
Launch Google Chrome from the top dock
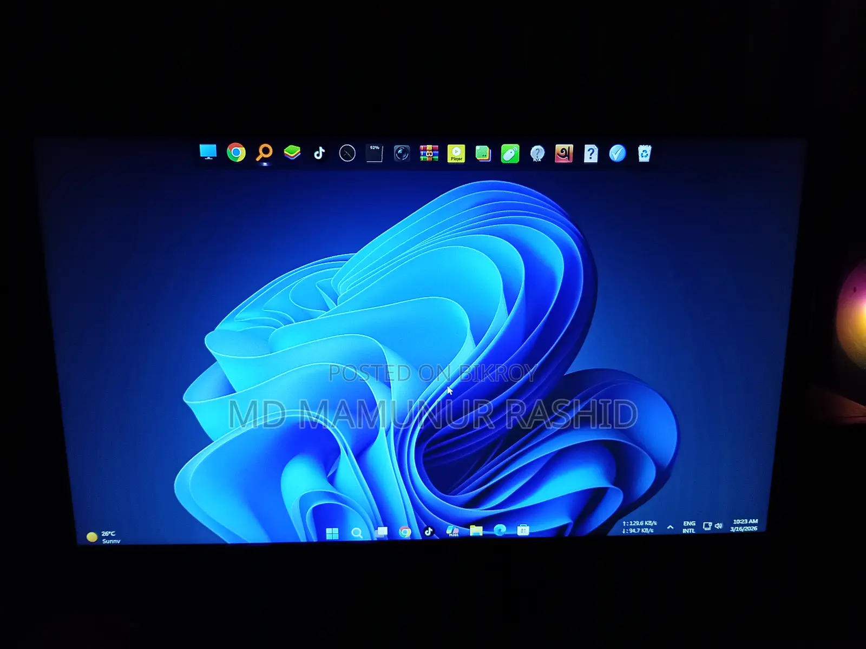click(x=236, y=153)
